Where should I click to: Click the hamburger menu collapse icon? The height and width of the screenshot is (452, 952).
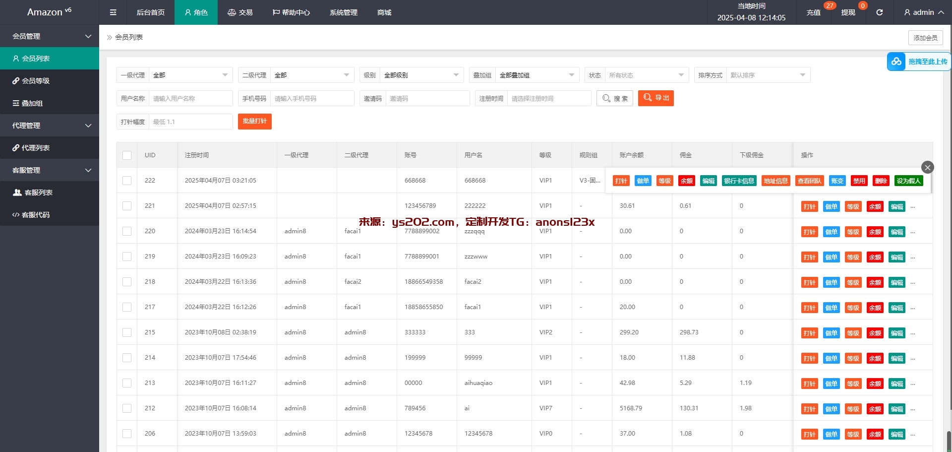point(113,12)
